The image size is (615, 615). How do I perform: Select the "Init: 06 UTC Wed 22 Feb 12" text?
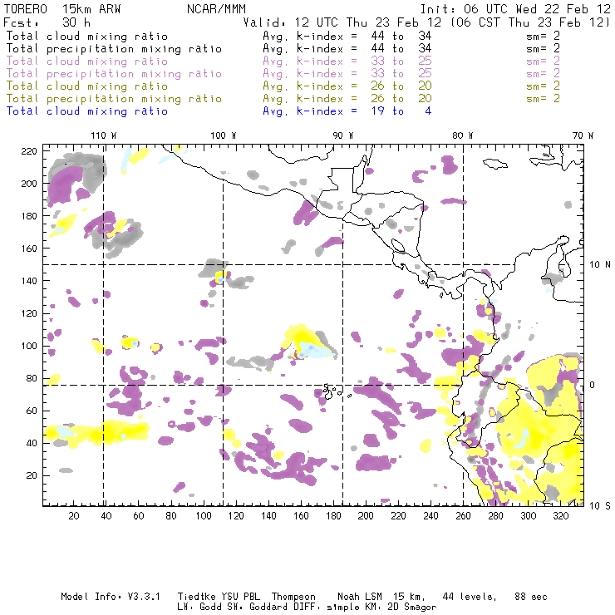(x=515, y=9)
